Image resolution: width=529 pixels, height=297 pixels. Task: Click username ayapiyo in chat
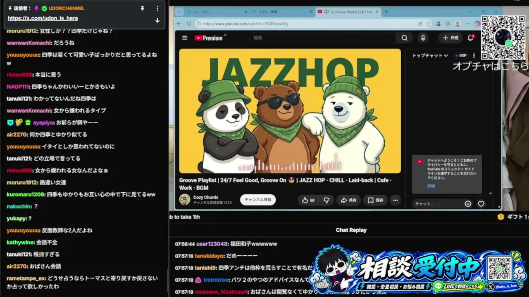click(43, 123)
